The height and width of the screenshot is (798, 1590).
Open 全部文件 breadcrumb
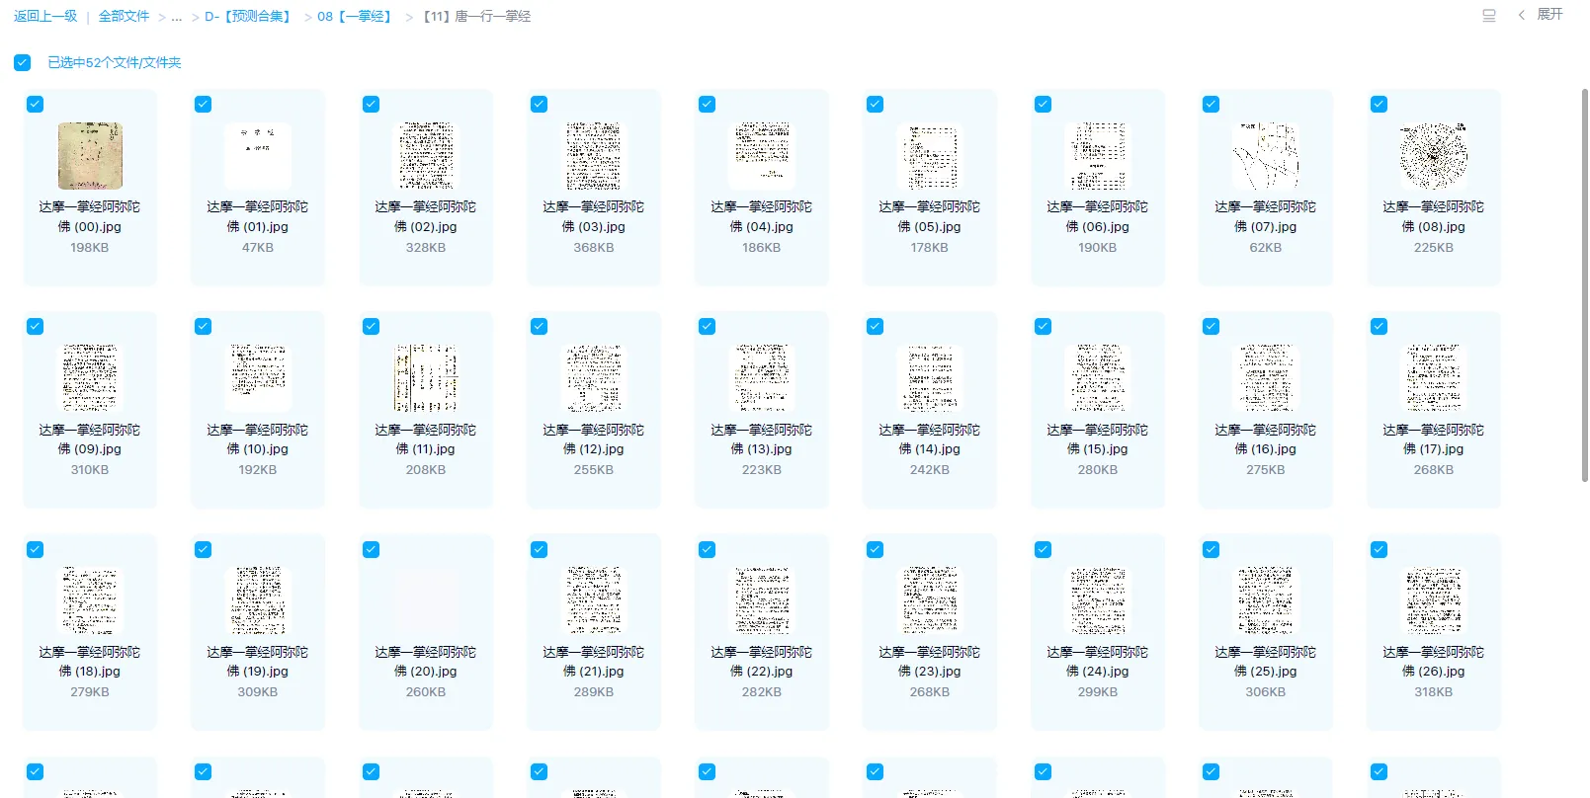click(124, 16)
